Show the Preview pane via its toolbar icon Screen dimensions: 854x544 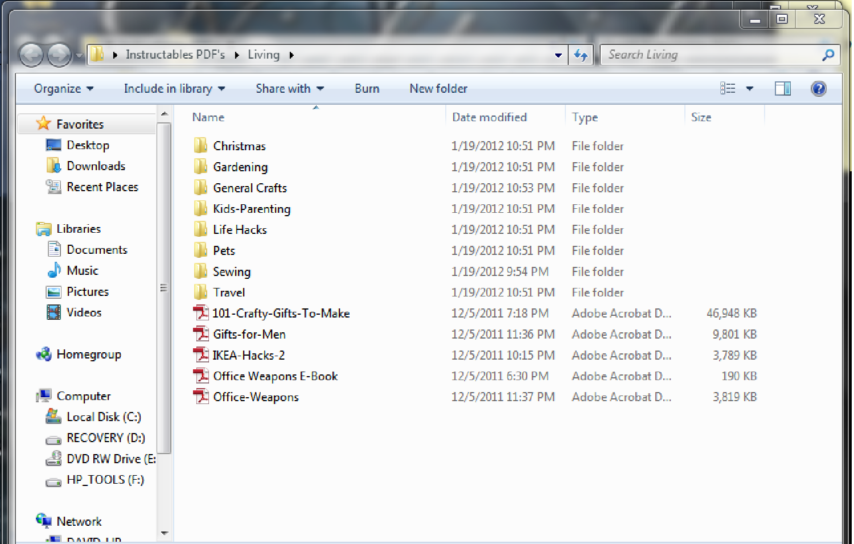[x=782, y=88]
